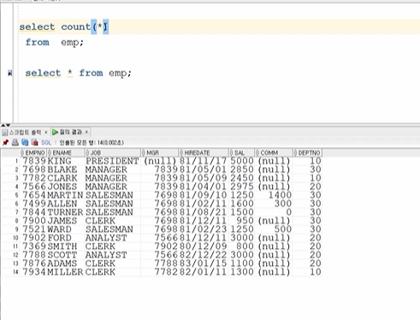Sort by the EMPNO column header
The image size is (420, 320).
[x=33, y=152]
